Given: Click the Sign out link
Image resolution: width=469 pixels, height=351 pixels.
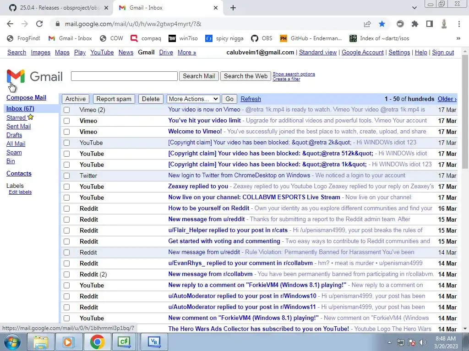Looking at the screenshot, I should pyautogui.click(x=443, y=52).
